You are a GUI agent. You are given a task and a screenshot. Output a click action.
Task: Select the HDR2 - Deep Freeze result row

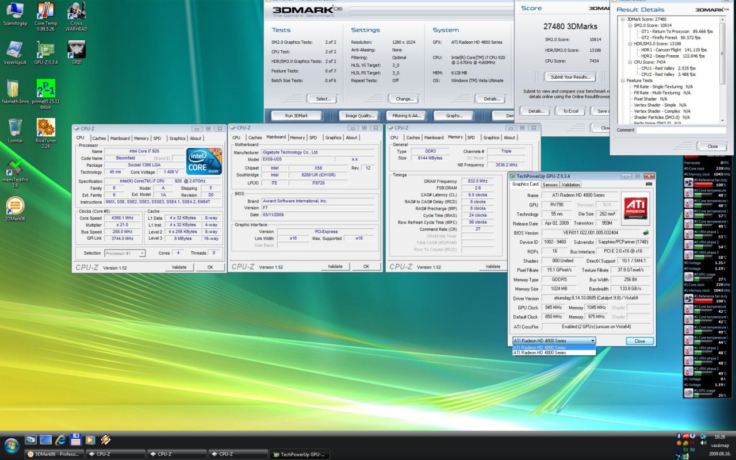click(673, 56)
